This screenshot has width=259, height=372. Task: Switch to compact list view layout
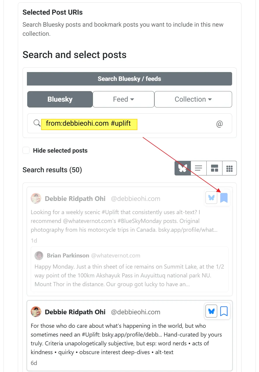coord(198,168)
